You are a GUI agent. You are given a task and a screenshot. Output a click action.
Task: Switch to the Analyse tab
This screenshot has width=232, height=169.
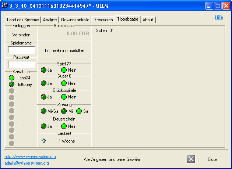point(50,20)
